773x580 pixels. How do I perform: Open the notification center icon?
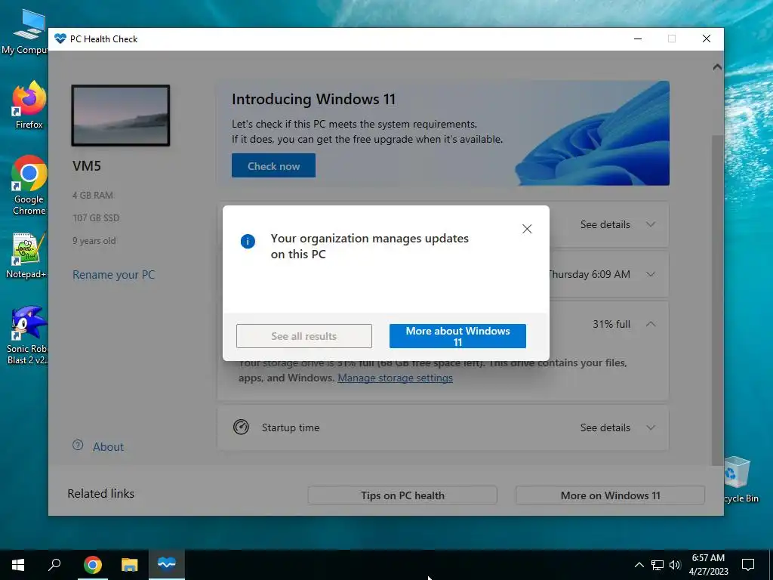coord(748,565)
